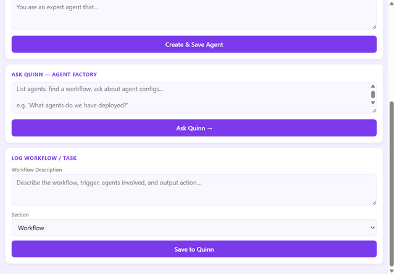This screenshot has height=274, width=395.
Task: Focus the Workflow Description text area
Action: tap(194, 189)
